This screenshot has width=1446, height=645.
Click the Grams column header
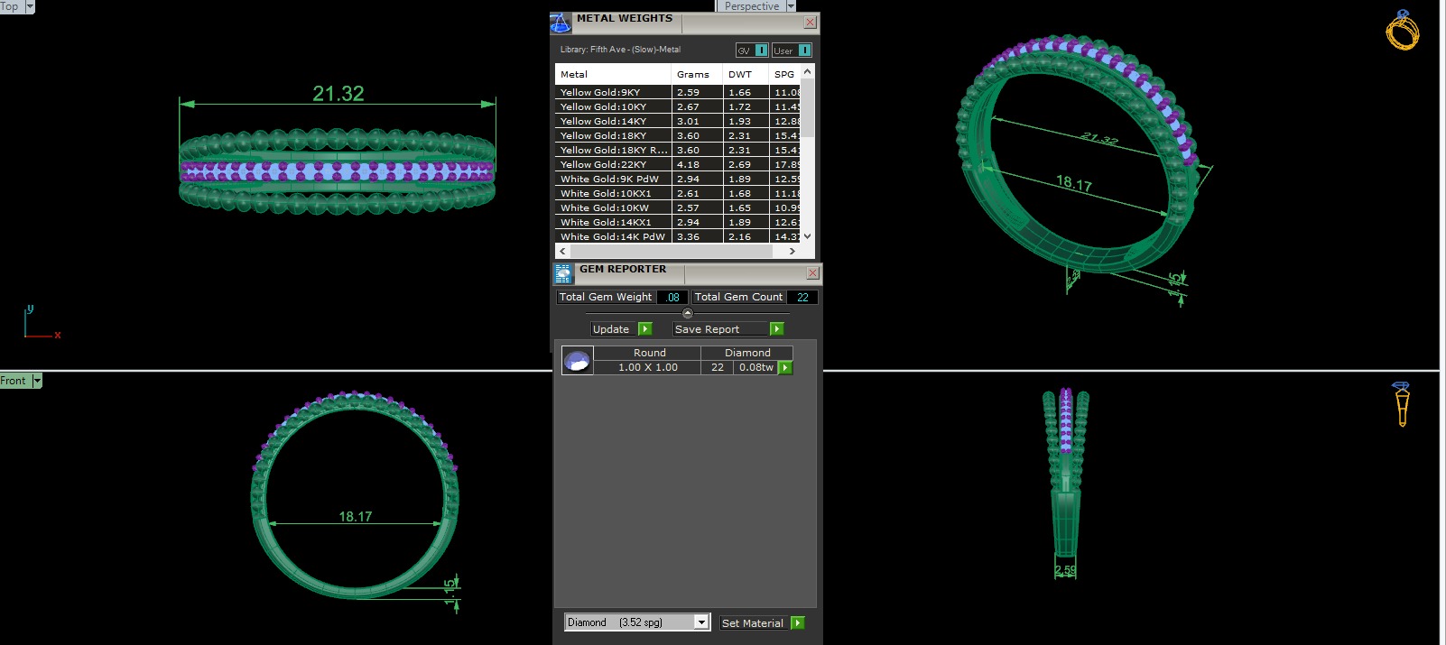[697, 74]
